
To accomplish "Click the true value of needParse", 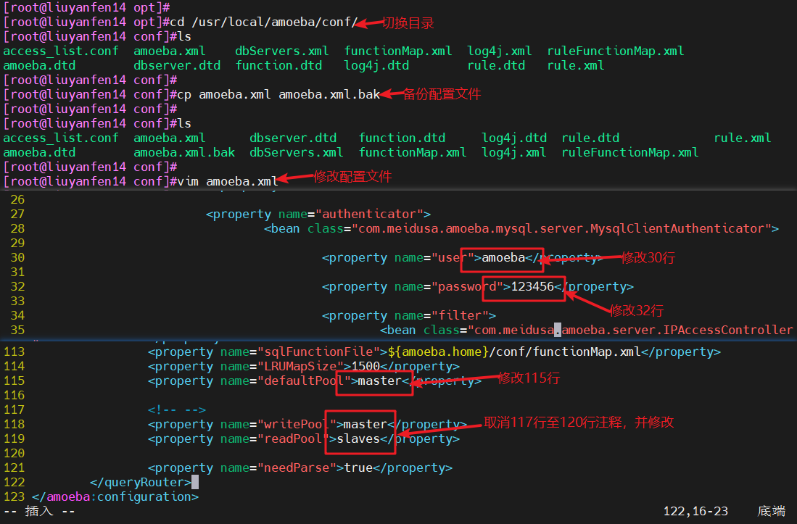I will click(358, 467).
